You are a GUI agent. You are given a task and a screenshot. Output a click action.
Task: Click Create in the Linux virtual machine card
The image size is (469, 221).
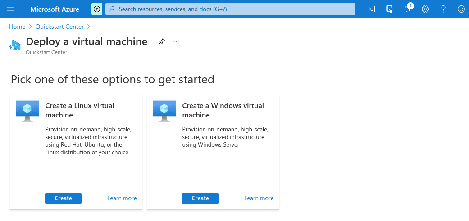coord(63,198)
